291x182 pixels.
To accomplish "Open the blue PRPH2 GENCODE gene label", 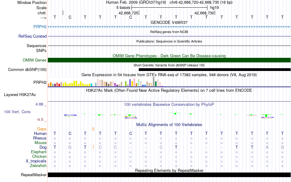I will 40,27.
